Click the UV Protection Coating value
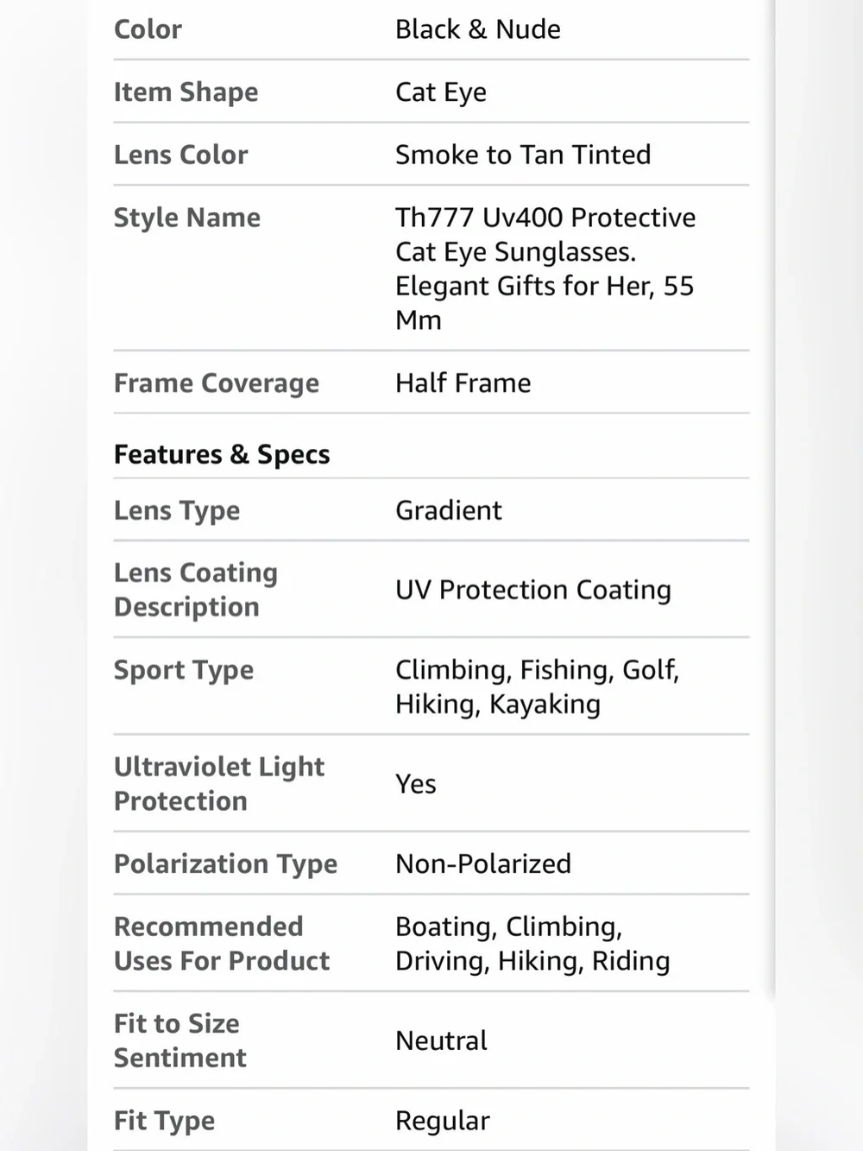863x1151 pixels. pyautogui.click(x=532, y=590)
